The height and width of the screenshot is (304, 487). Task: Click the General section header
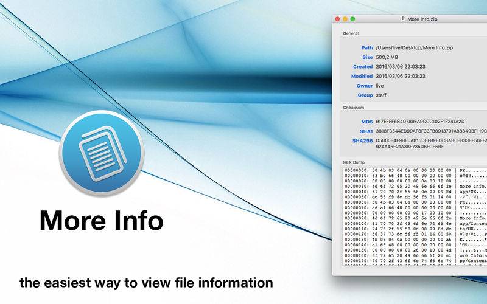pyautogui.click(x=351, y=33)
